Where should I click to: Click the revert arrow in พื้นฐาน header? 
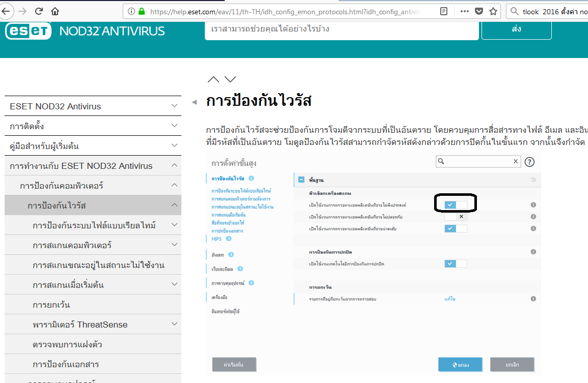point(533,180)
